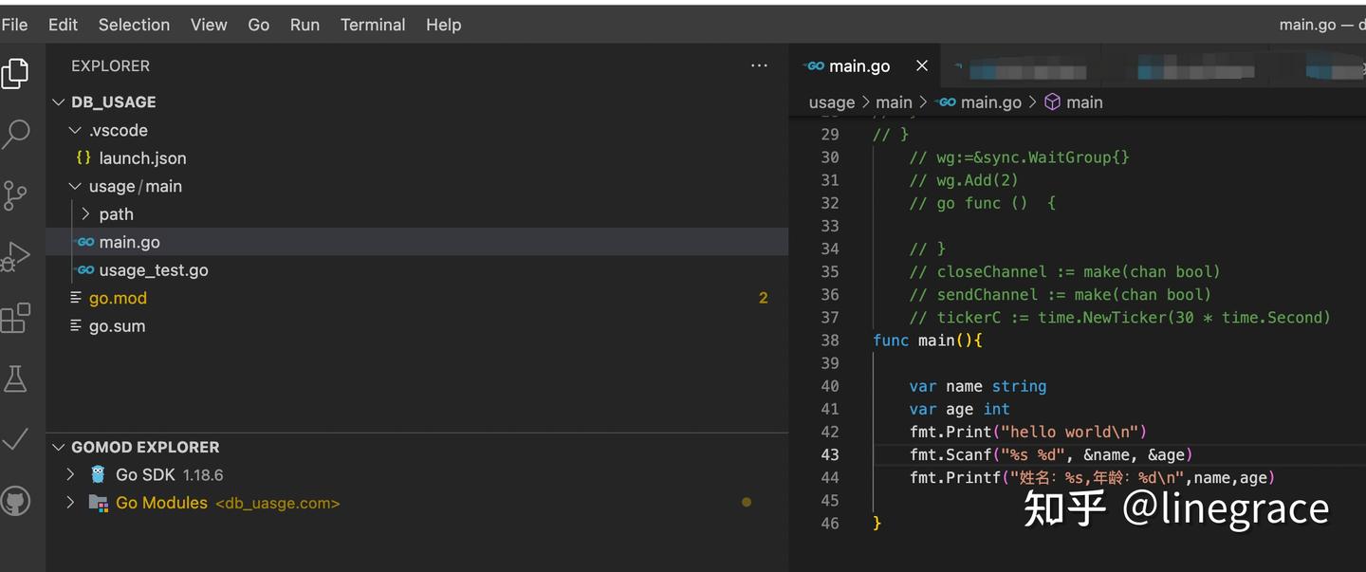The width and height of the screenshot is (1366, 572).
Task: Open the View menu
Action: coord(209,25)
